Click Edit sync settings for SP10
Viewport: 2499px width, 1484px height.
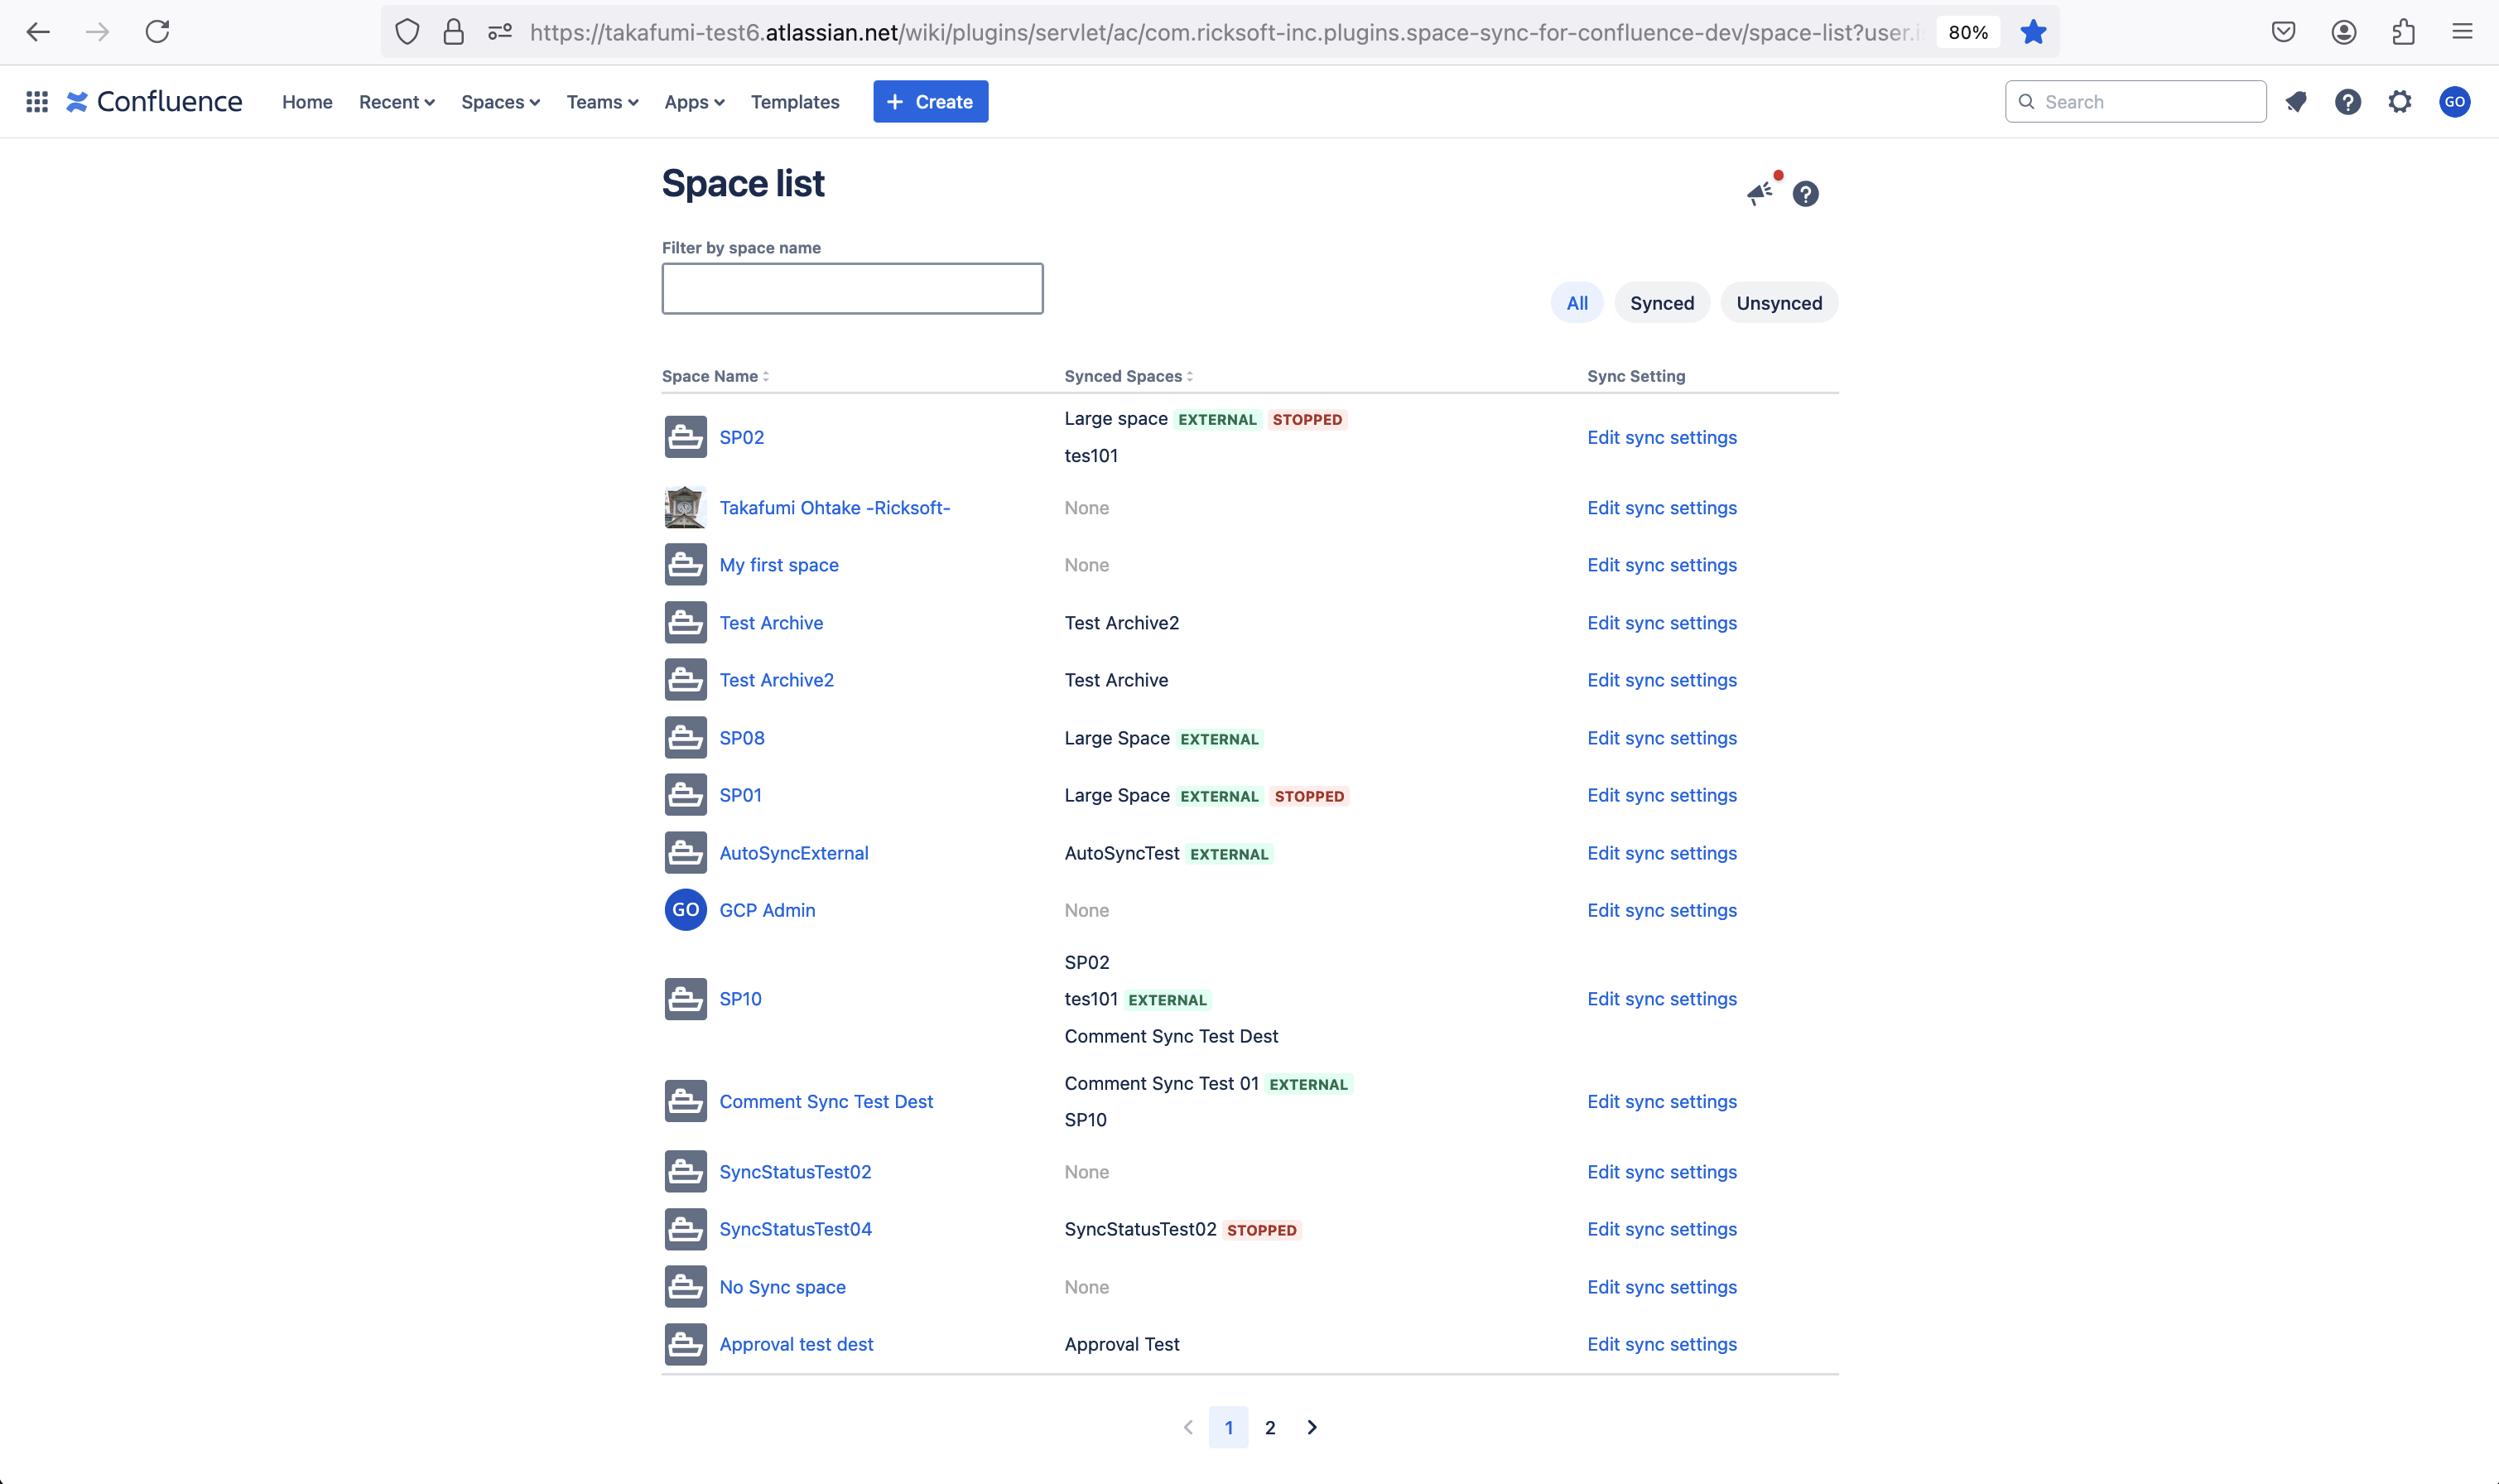click(1662, 998)
